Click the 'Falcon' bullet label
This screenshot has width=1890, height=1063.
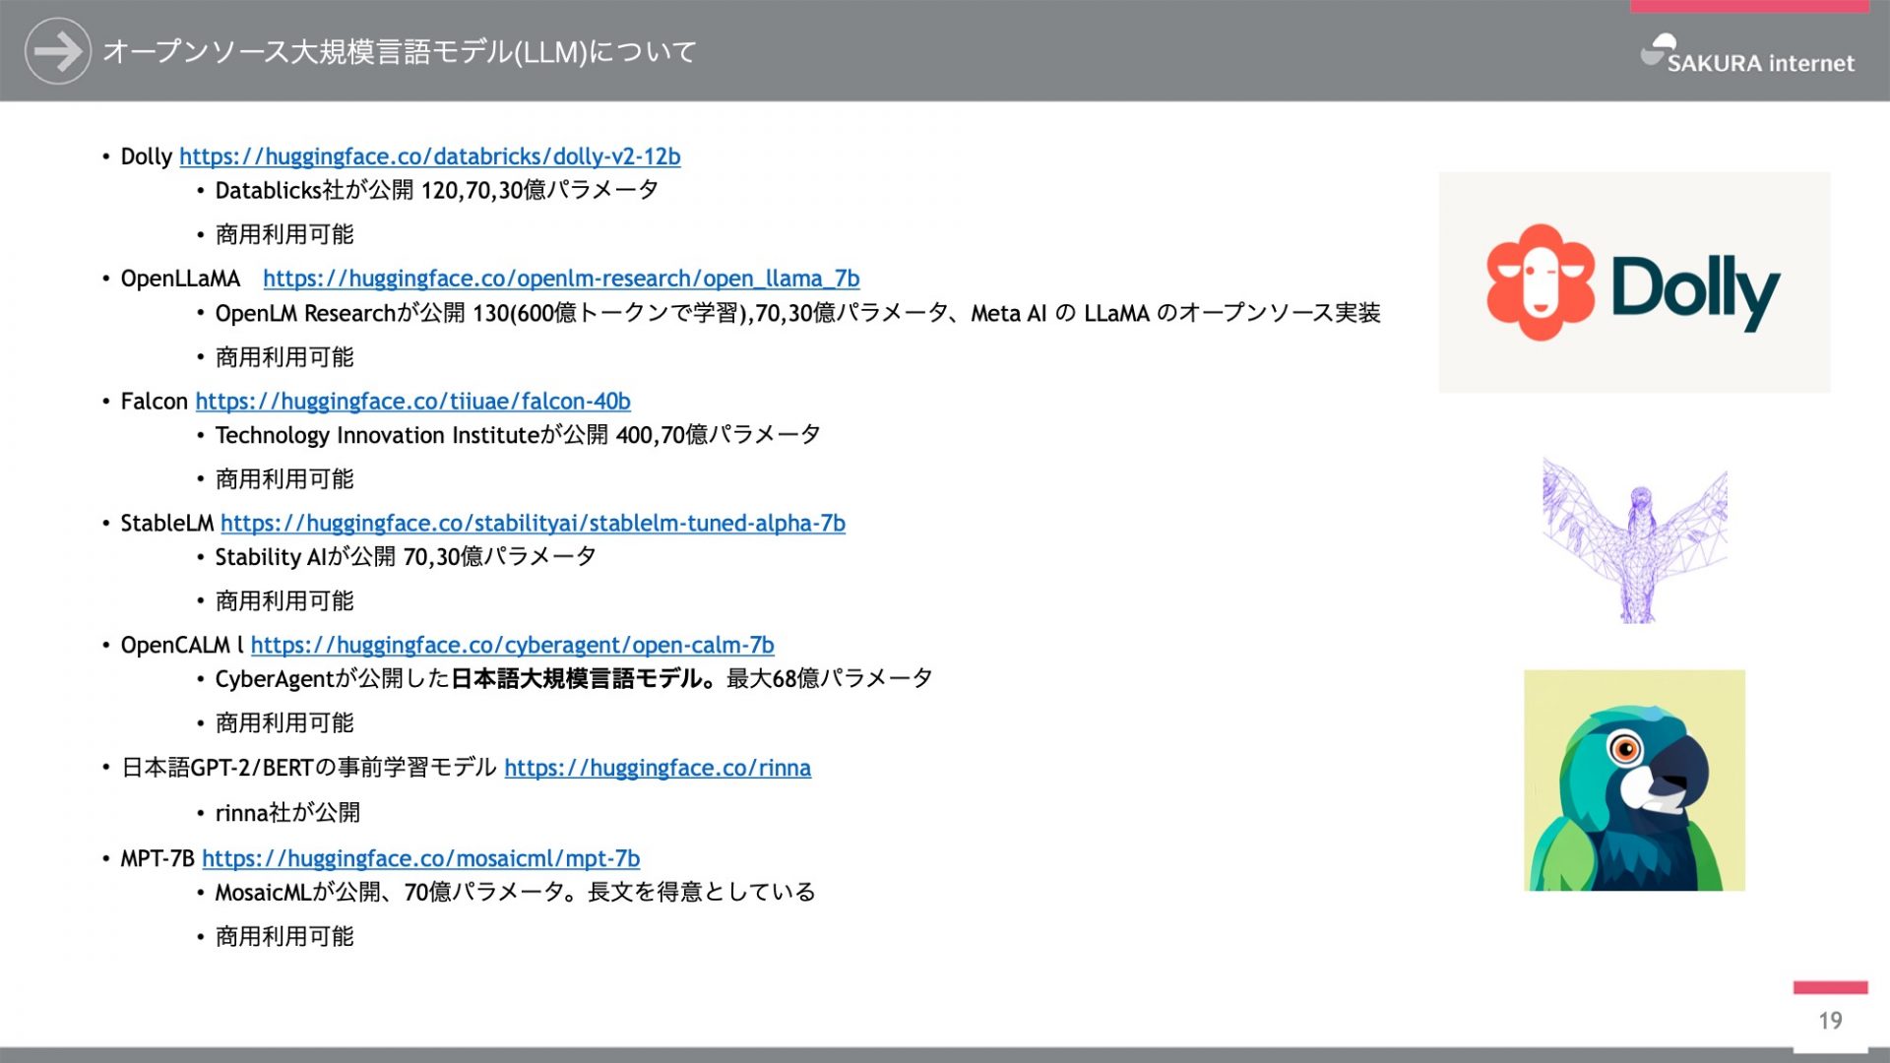154,402
